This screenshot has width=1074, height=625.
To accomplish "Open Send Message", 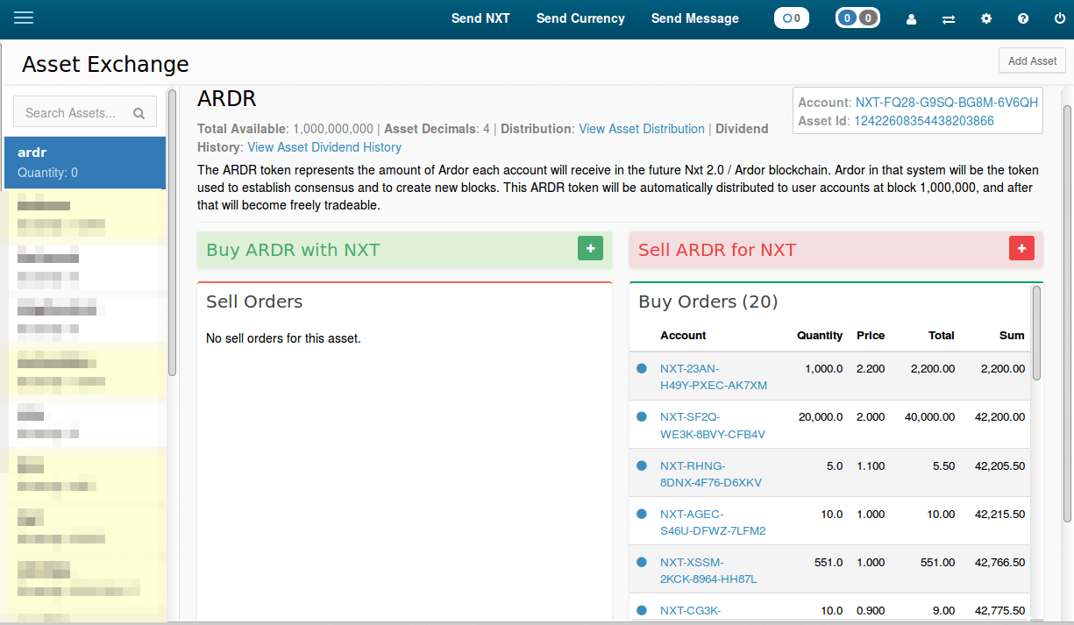I will point(695,18).
